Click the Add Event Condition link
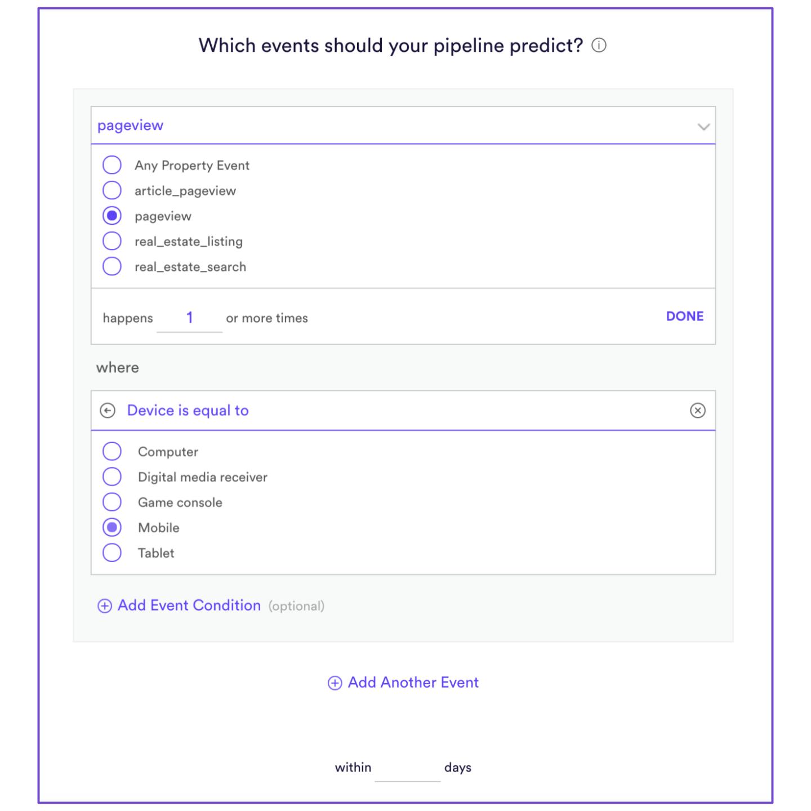Image resolution: width=811 pixels, height=811 pixels. pos(189,605)
